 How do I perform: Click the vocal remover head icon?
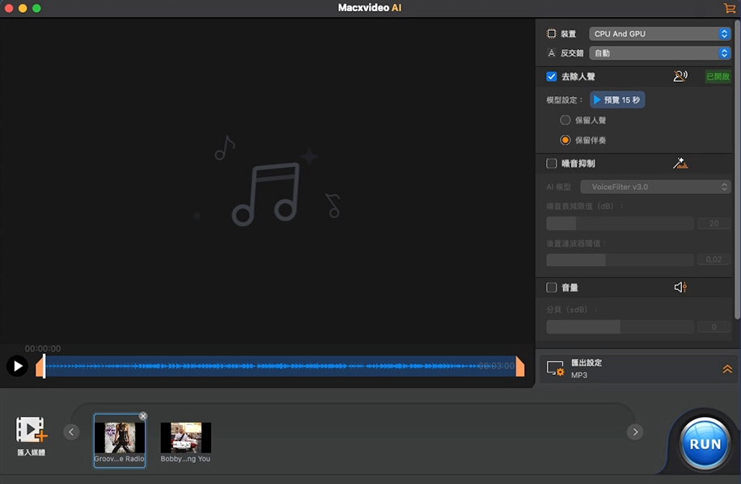(x=680, y=76)
